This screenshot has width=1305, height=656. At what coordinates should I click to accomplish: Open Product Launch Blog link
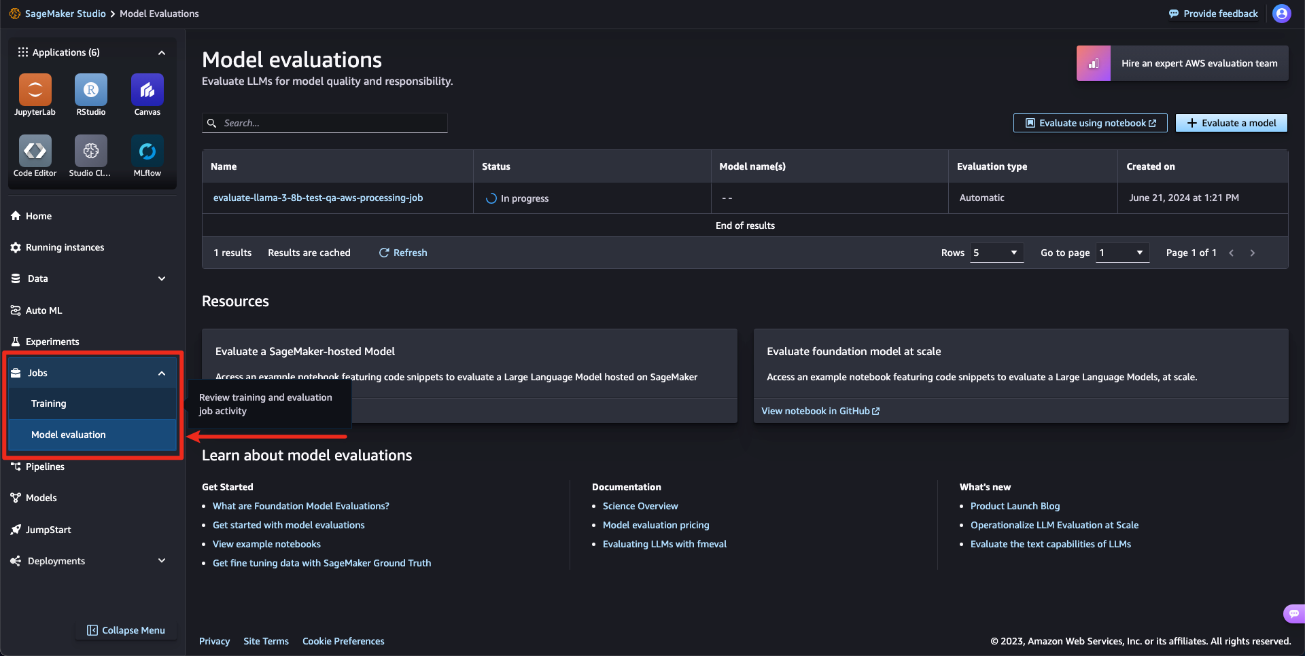(x=1015, y=506)
